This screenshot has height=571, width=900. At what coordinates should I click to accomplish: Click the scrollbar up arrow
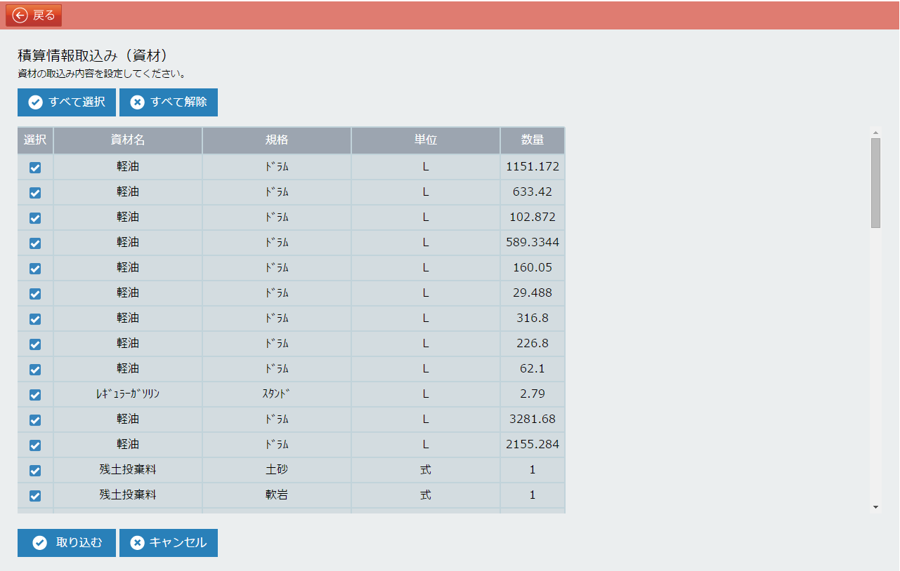(875, 132)
